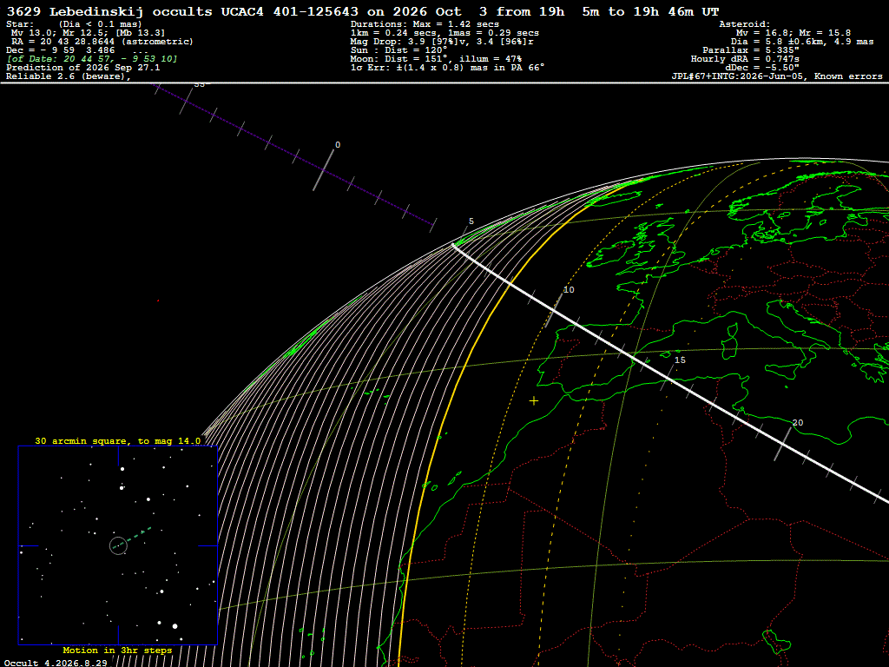Click the Mag Drop values line
Screen dimensions: 889x667
(442, 42)
